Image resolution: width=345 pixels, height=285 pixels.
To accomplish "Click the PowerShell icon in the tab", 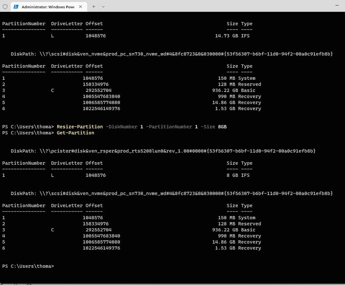I will (x=16, y=7).
